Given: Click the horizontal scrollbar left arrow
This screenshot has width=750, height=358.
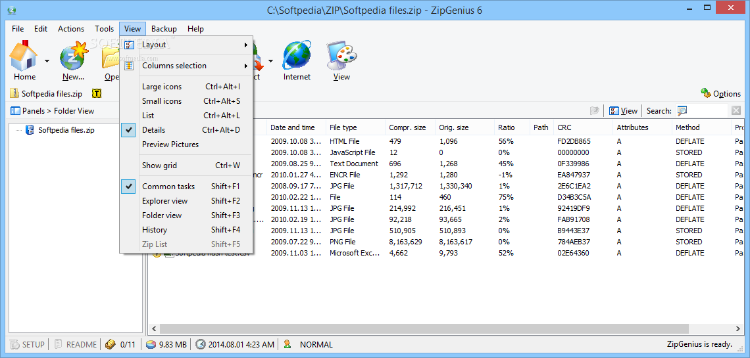Looking at the screenshot, I should [154, 328].
